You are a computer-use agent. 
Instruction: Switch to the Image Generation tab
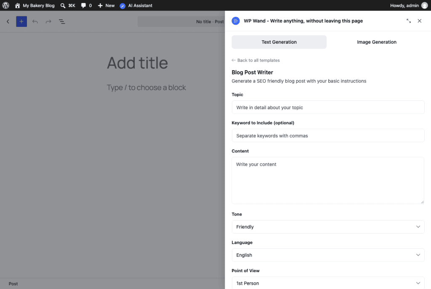click(x=377, y=42)
